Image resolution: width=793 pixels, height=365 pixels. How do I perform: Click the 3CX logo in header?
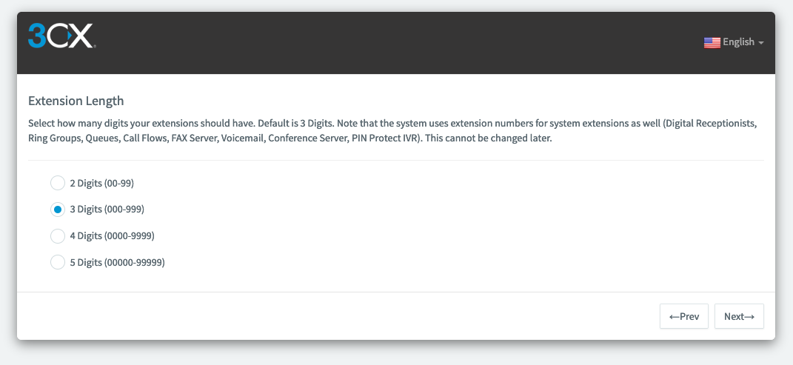pyautogui.click(x=61, y=36)
